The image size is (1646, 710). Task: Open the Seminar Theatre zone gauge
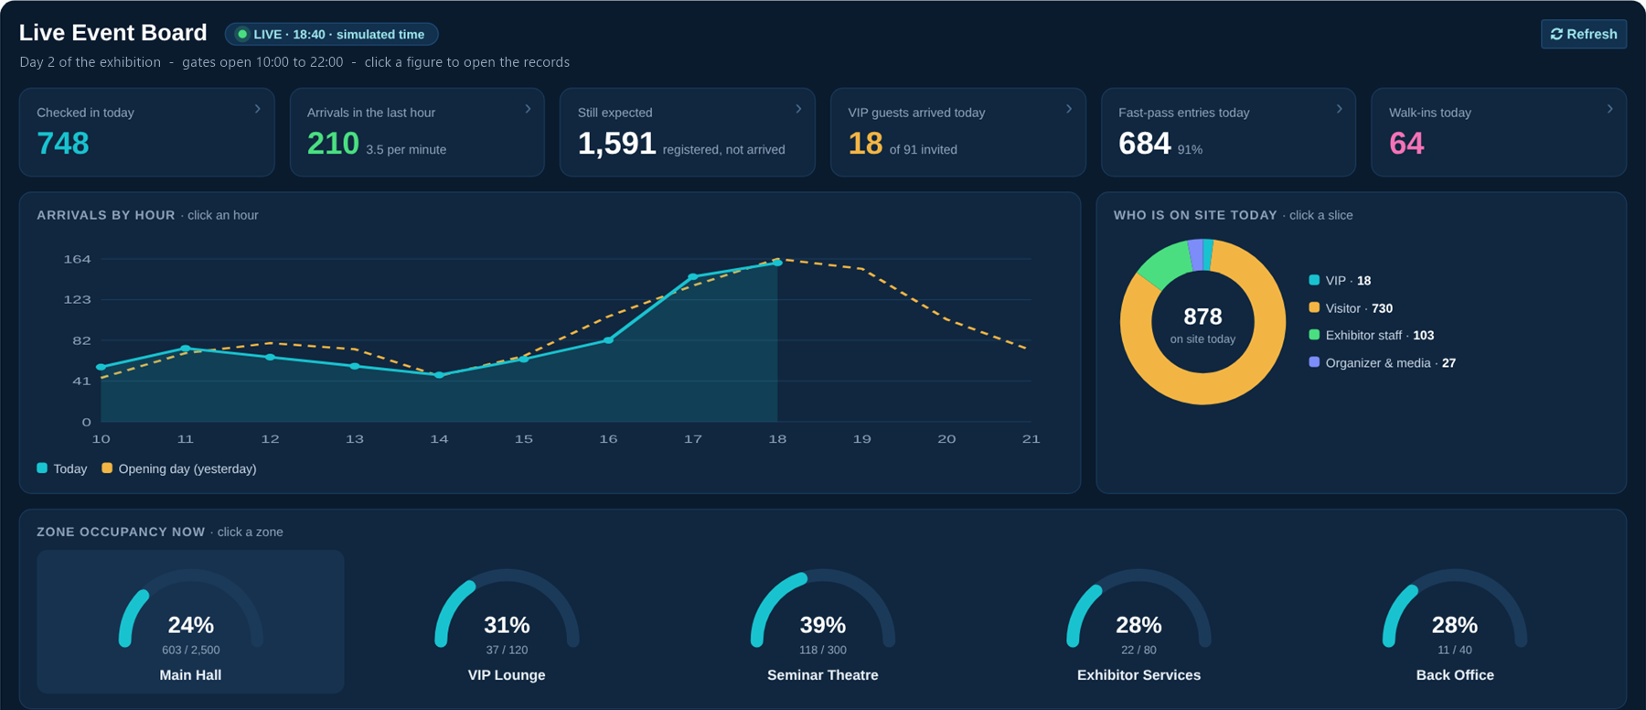823,621
